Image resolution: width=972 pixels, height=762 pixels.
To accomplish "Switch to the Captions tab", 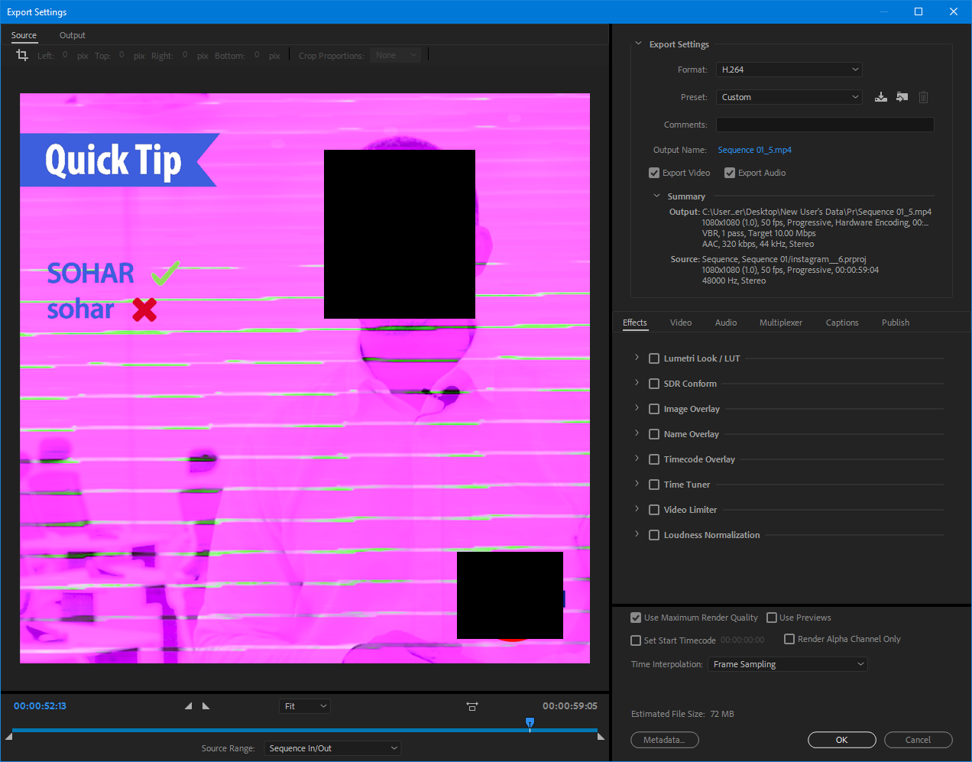I will [842, 323].
